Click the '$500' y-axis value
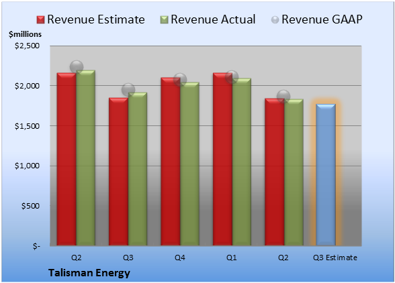This screenshot has height=283, width=395. 30,206
